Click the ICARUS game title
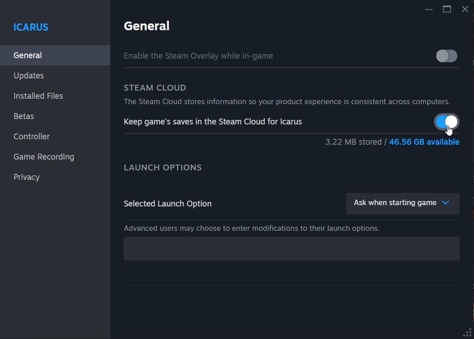The width and height of the screenshot is (474, 339). tap(31, 27)
